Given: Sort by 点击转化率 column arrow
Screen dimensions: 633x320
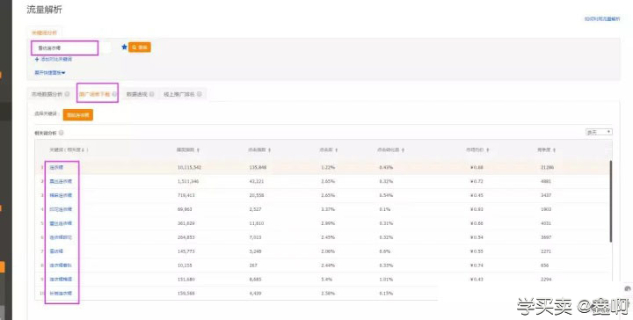Looking at the screenshot, I should click(x=403, y=150).
